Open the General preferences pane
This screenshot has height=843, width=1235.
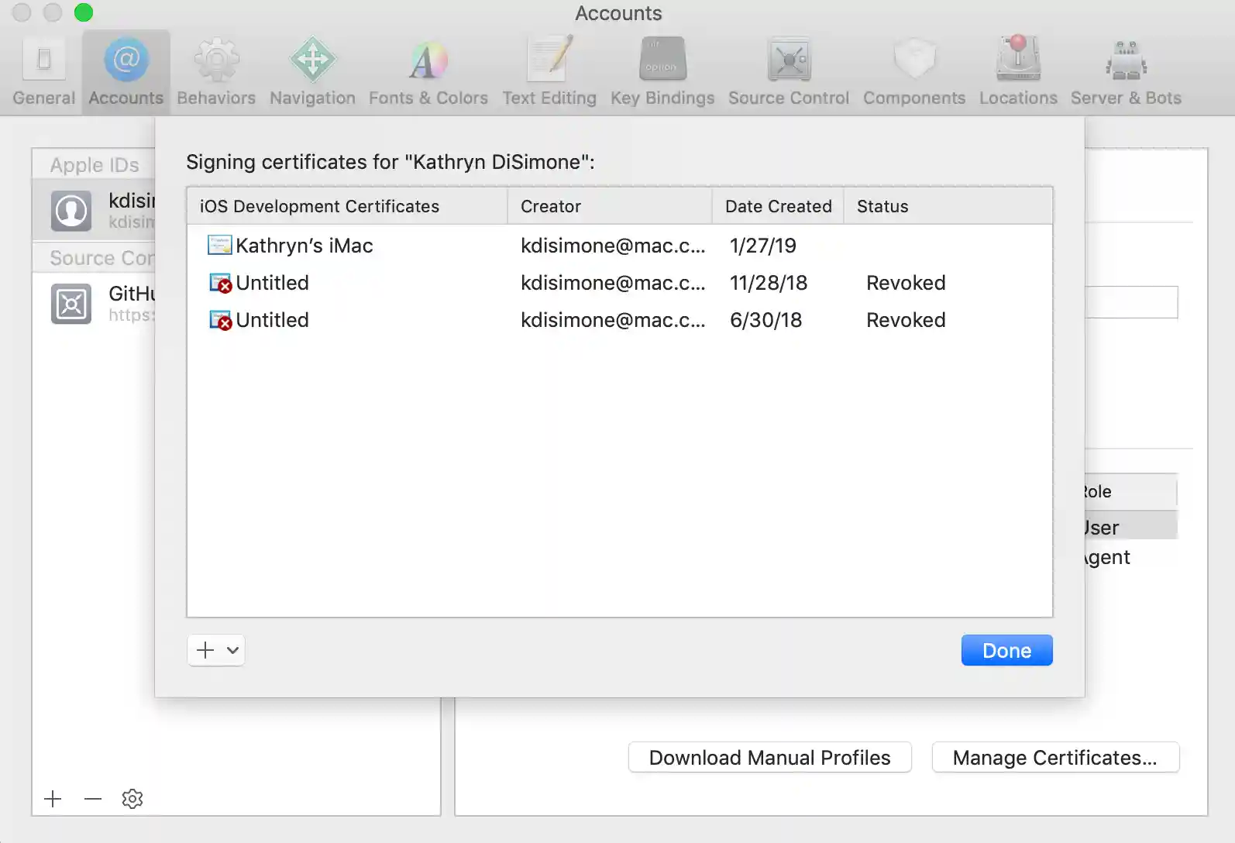tap(44, 71)
